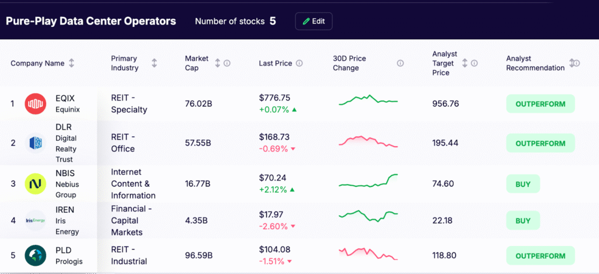Screen dimensions: 599x274
Task: Sort by Company Name arrows
Action: click(x=71, y=63)
